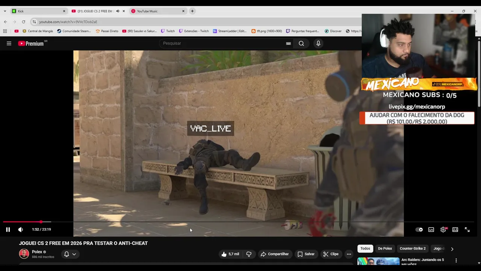481x271 pixels.
Task: Enter fullscreen with the expand icon
Action: pos(467,230)
